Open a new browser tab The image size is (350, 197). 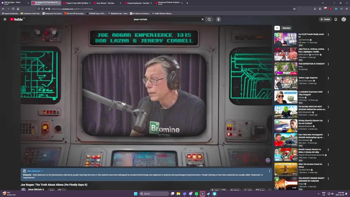pyautogui.click(x=187, y=3)
